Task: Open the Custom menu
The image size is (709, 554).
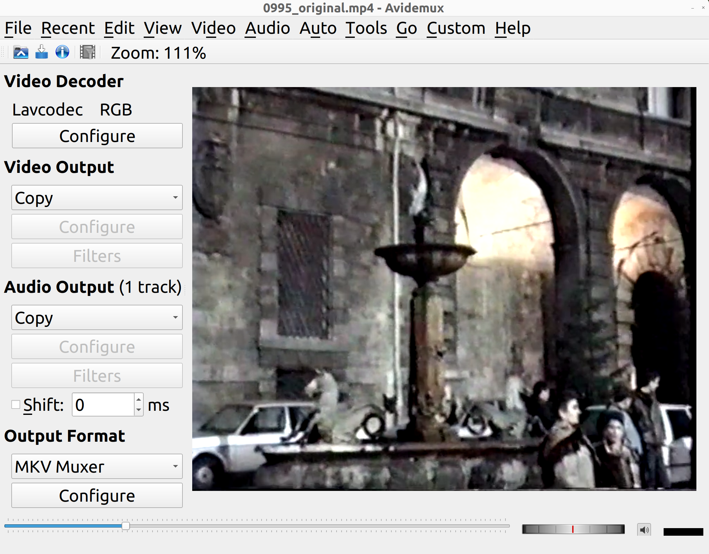Action: (456, 28)
